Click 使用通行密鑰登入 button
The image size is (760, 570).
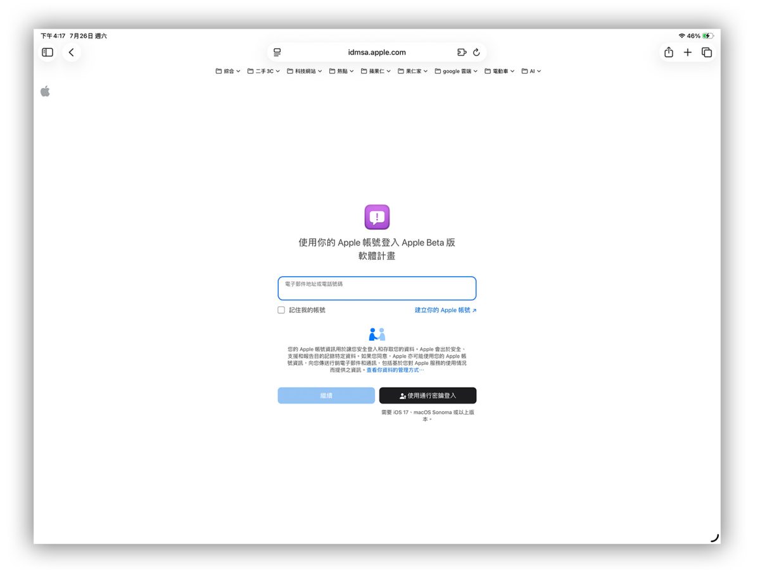click(428, 396)
